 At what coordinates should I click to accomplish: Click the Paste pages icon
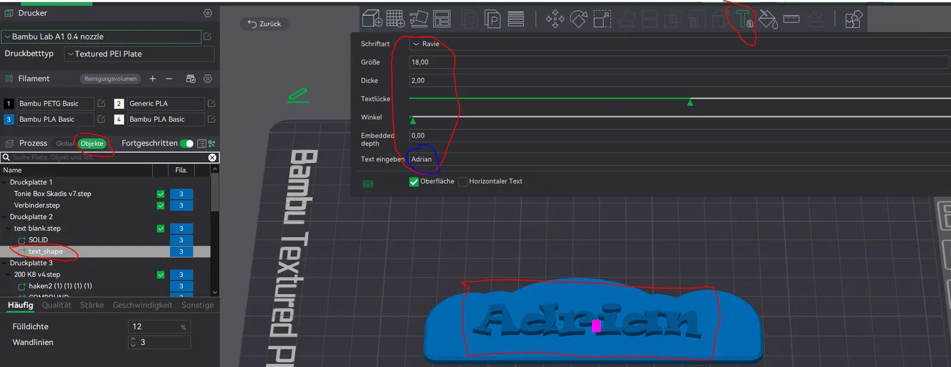[x=492, y=19]
